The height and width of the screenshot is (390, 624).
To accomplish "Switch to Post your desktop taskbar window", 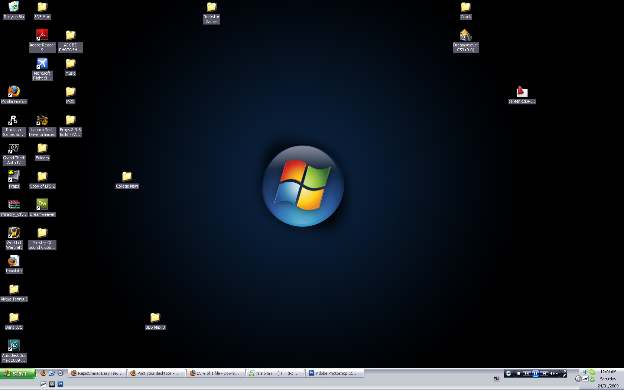I will coord(156,373).
